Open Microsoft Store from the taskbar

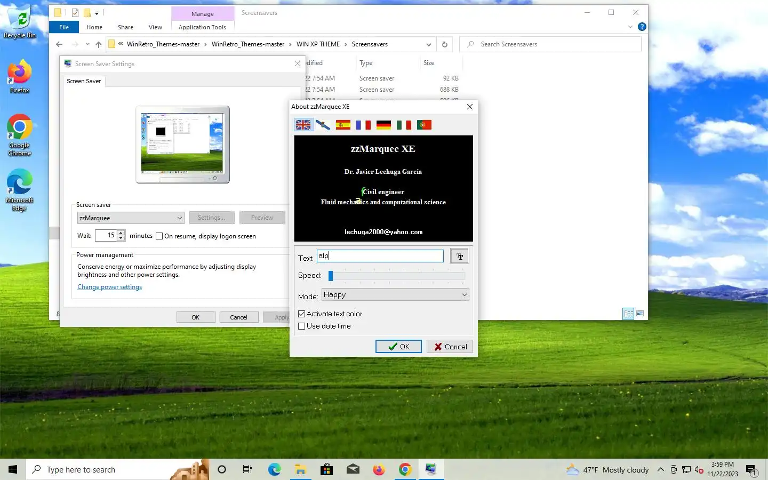pyautogui.click(x=326, y=469)
